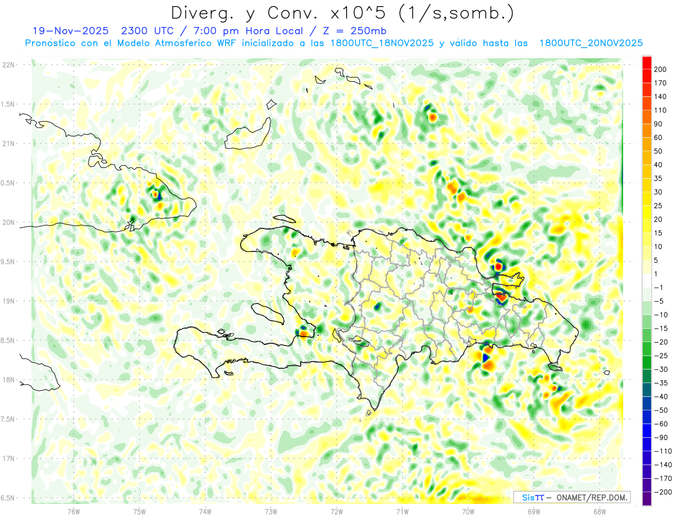The width and height of the screenshot is (673, 519).
Task: Click the positive '60' color scale label
Action: click(659, 137)
